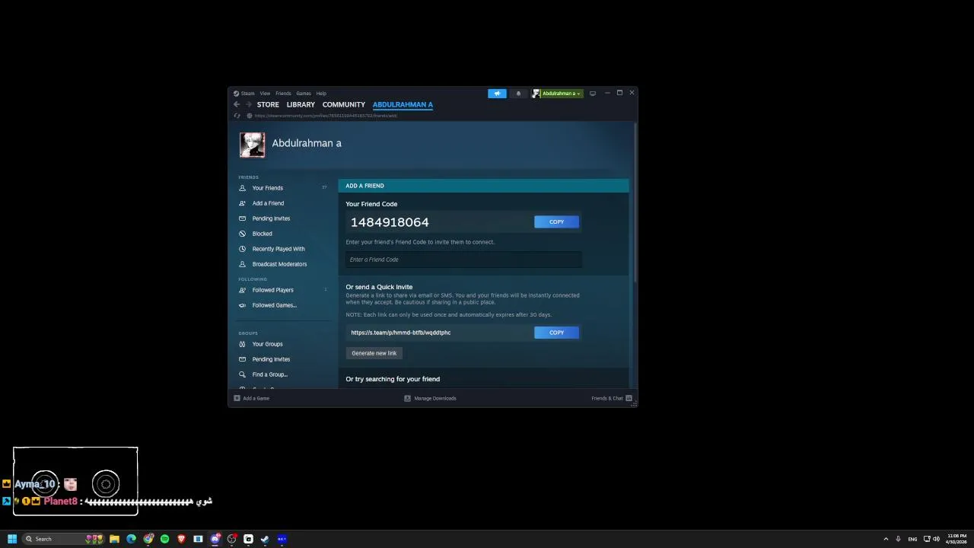Click the back navigation arrow in Steam
This screenshot has width=974, height=548.
237,104
